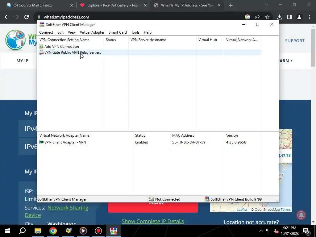Viewport: 316px width, 237px height.
Task: Click the Add VPN Connection icon
Action: coord(41,47)
